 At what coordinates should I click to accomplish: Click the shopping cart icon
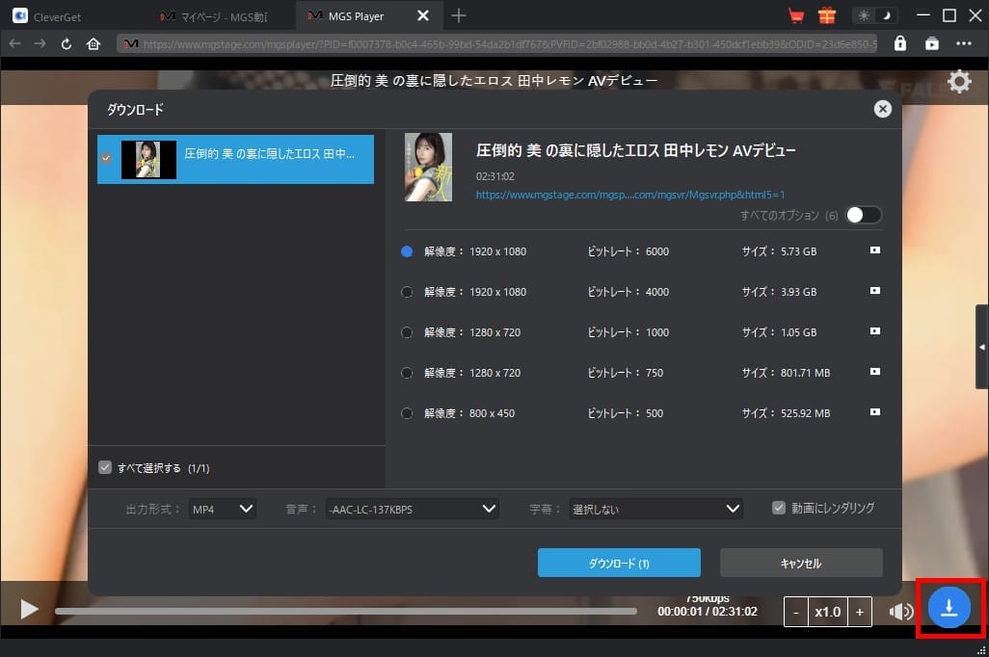pos(796,15)
